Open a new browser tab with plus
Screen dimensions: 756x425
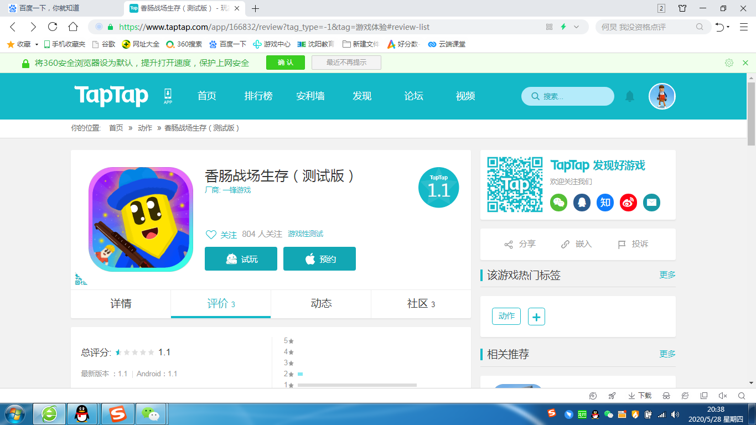pos(255,8)
